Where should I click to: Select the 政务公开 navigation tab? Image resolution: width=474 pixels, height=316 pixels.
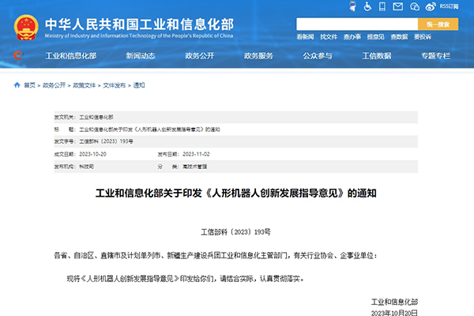pos(201,56)
